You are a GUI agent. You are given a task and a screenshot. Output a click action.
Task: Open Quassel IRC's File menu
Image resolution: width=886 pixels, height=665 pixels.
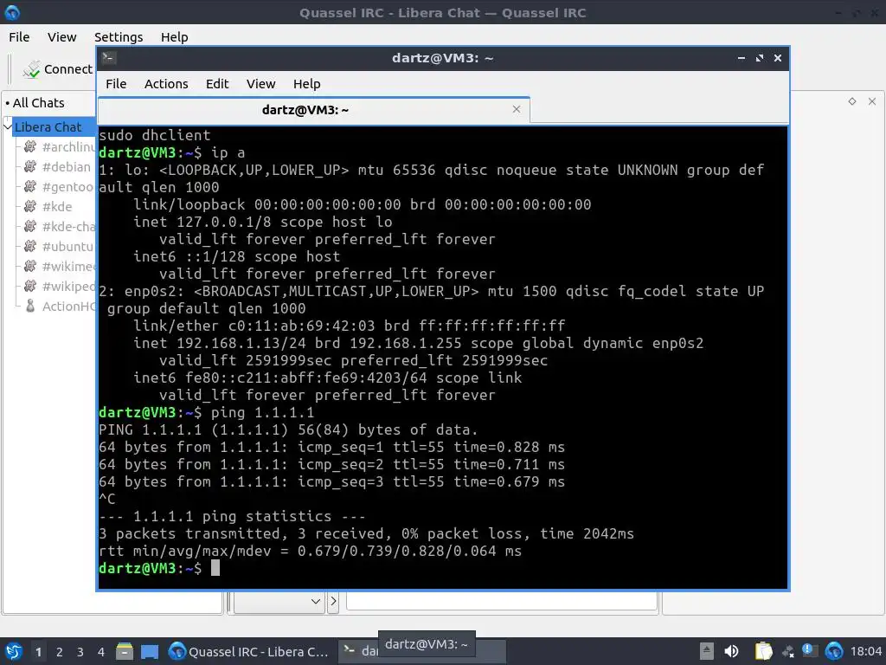19,36
